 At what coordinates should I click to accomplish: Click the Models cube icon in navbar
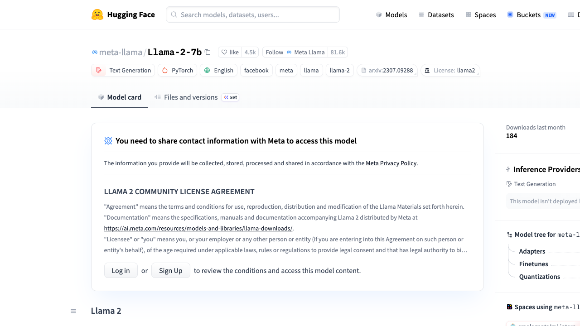point(379,14)
